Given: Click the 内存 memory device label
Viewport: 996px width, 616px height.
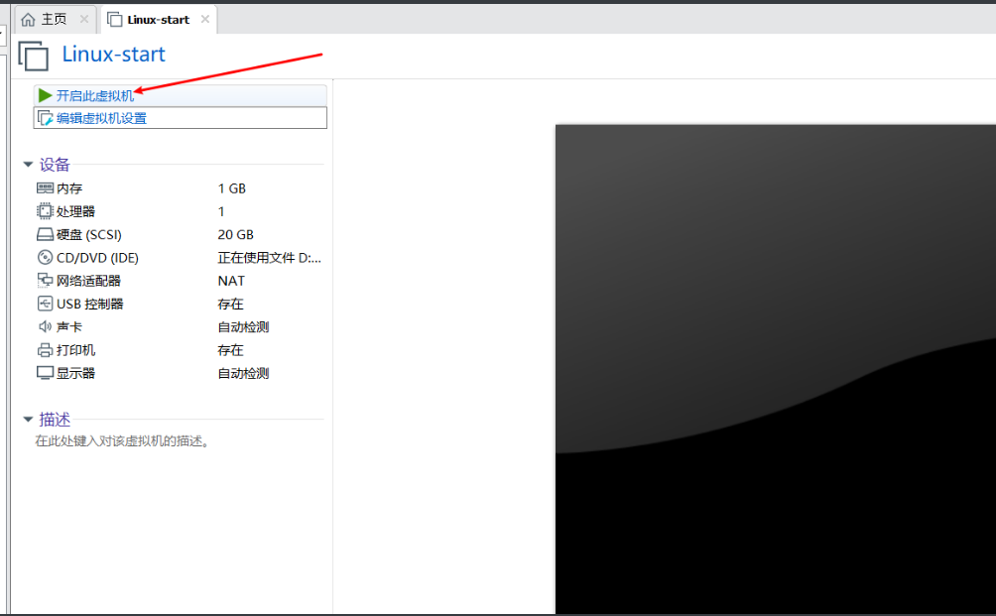Looking at the screenshot, I should point(69,188).
